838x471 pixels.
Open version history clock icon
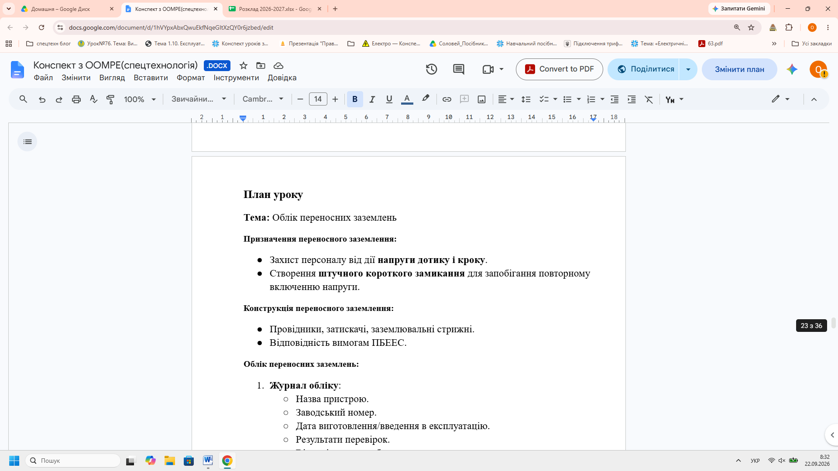[x=431, y=69]
